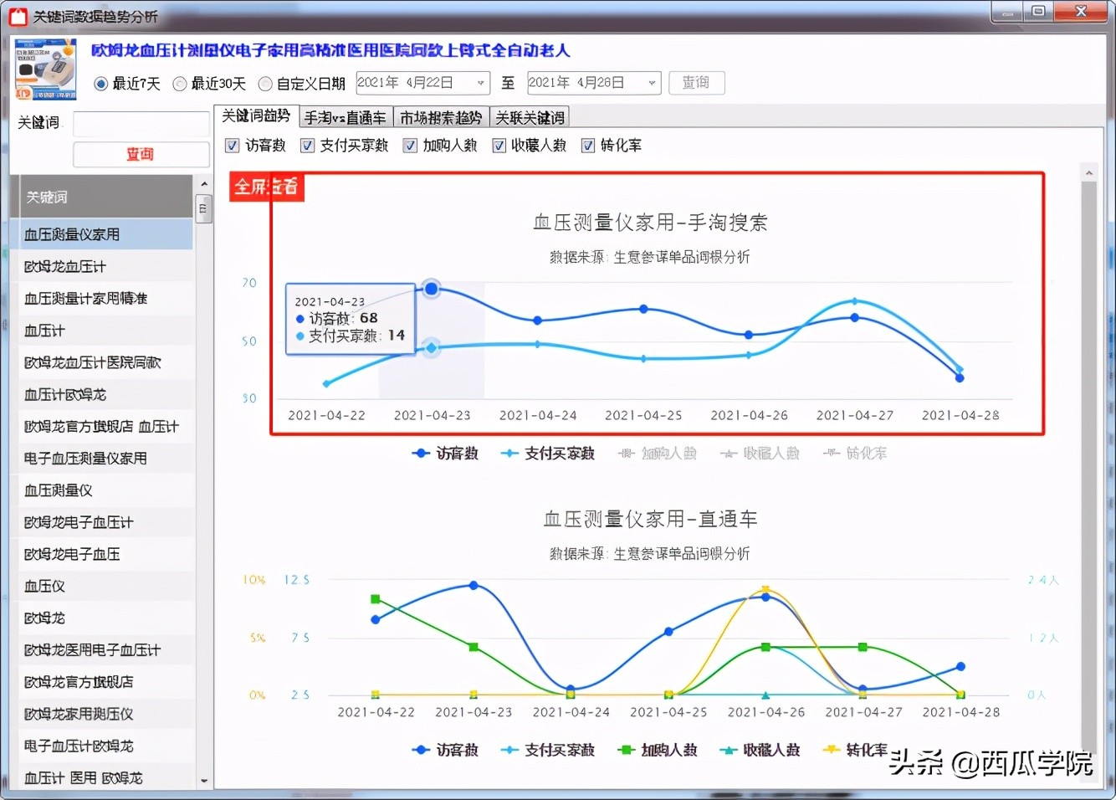Select keyword 血压计 医用 欧姆龙
The height and width of the screenshot is (800, 1116).
[104, 777]
